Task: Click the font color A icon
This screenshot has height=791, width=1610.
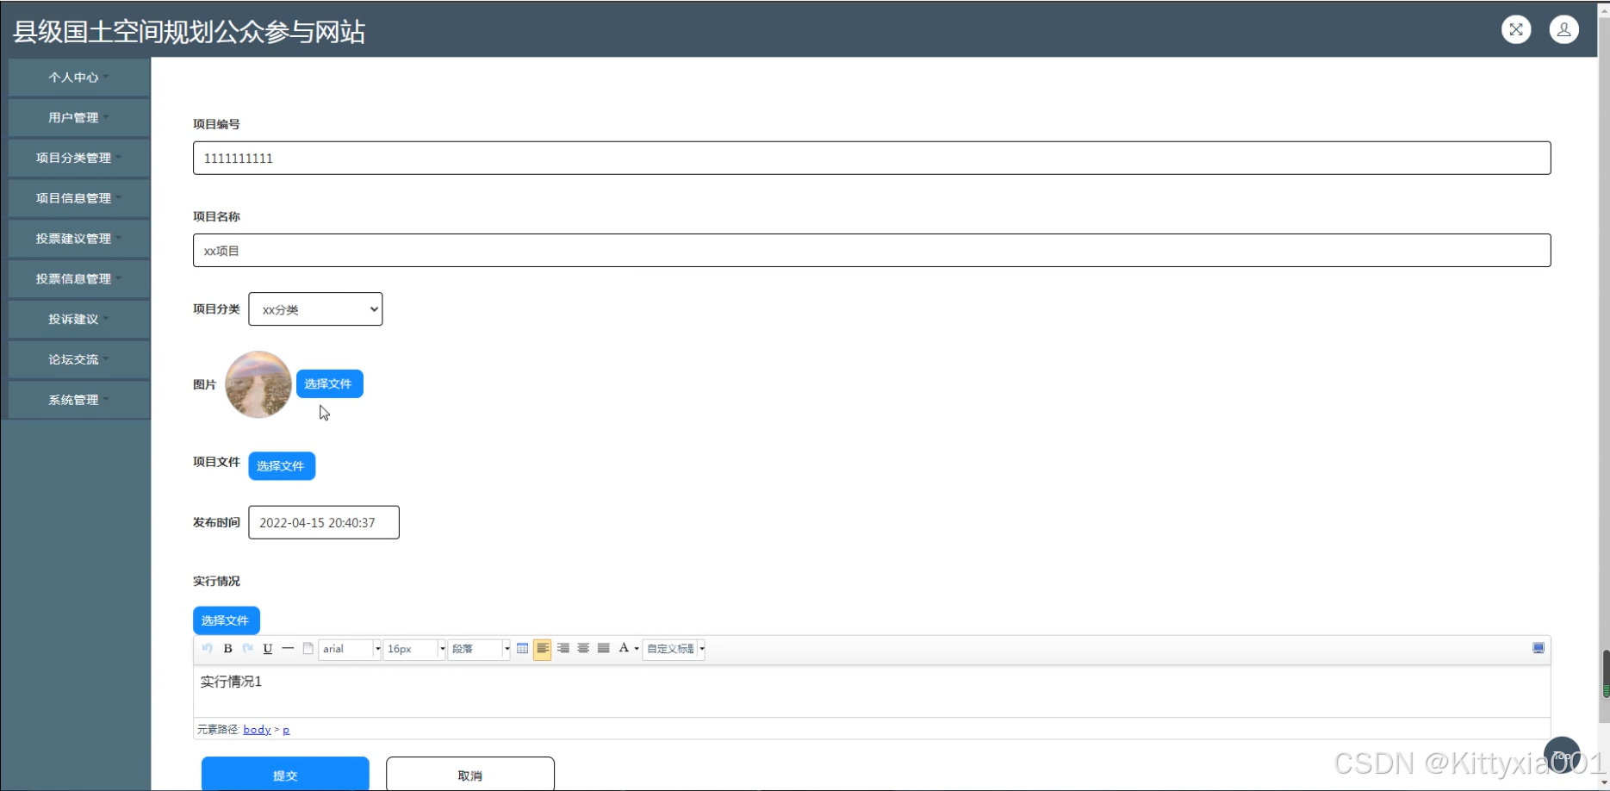Action: tap(624, 649)
